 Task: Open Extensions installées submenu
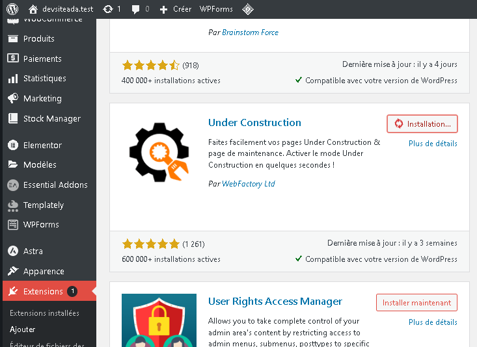click(44, 313)
